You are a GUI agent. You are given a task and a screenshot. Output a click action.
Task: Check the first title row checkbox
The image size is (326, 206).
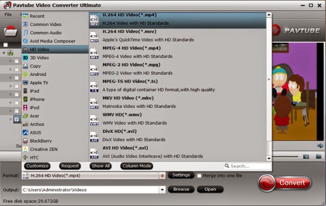[17, 61]
